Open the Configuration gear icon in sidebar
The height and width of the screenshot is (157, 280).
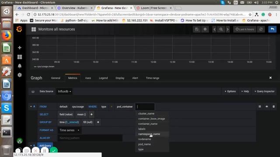click(x=20, y=75)
